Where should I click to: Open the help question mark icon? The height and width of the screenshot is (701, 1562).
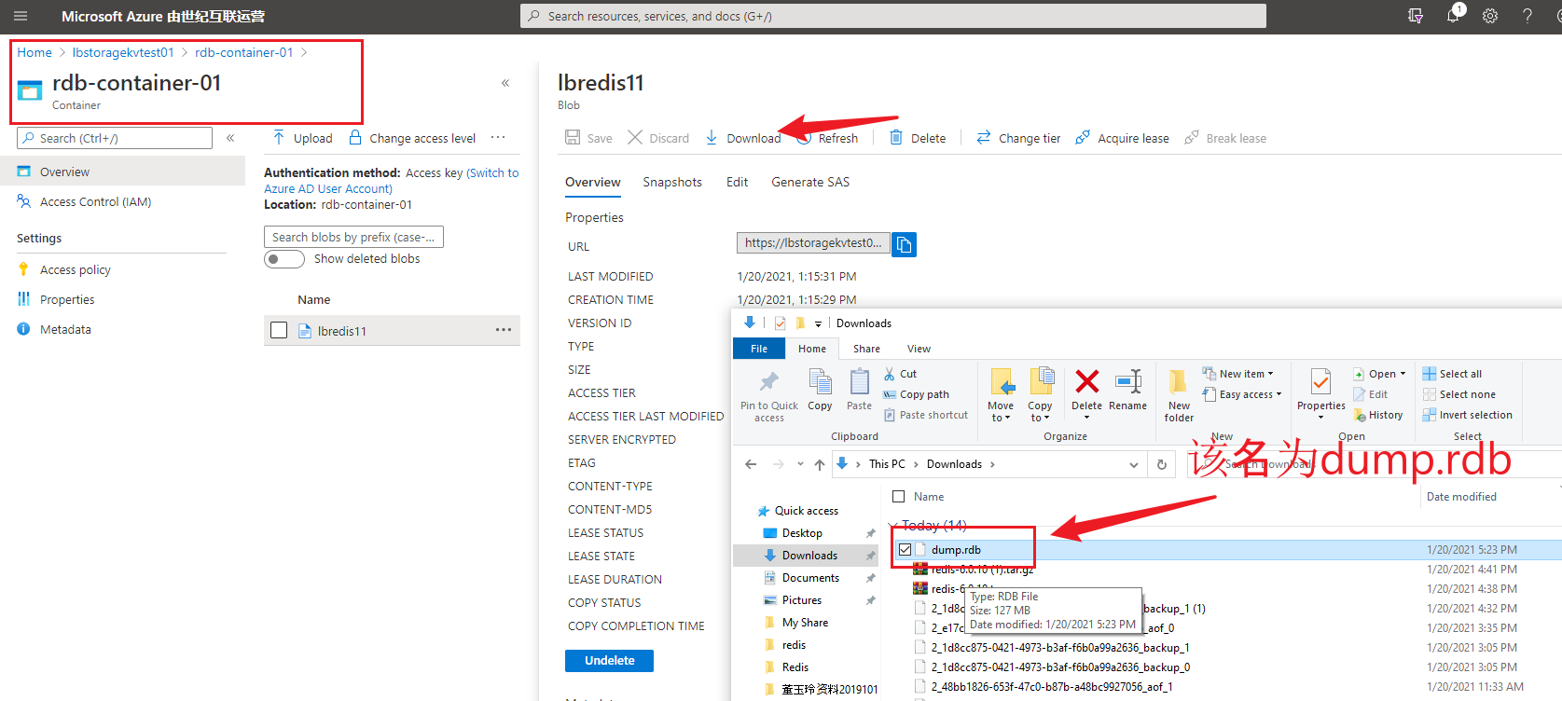point(1527,16)
